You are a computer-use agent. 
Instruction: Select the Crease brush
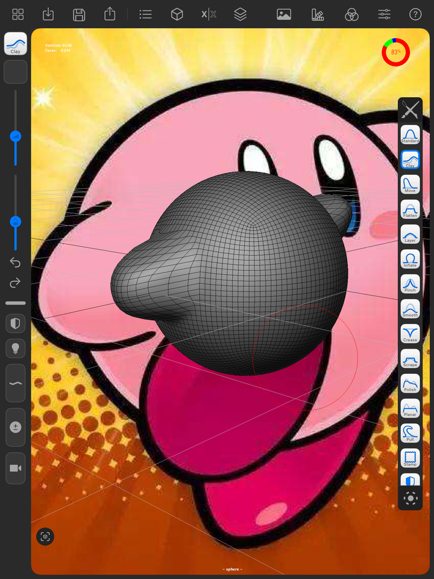click(410, 334)
